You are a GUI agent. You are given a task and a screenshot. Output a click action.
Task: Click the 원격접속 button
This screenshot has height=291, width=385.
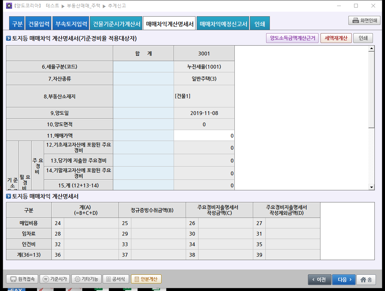click(x=22, y=279)
